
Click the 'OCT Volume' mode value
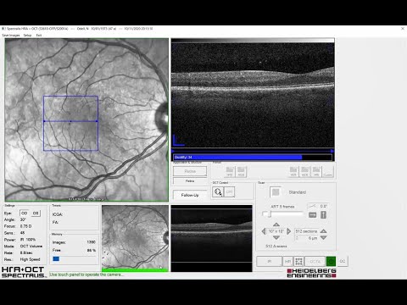[31, 247]
